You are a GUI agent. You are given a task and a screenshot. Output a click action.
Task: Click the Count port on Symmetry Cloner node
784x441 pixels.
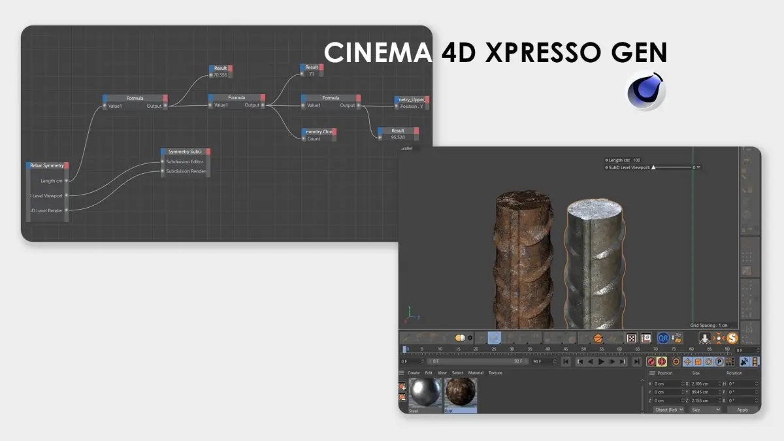[x=304, y=139]
